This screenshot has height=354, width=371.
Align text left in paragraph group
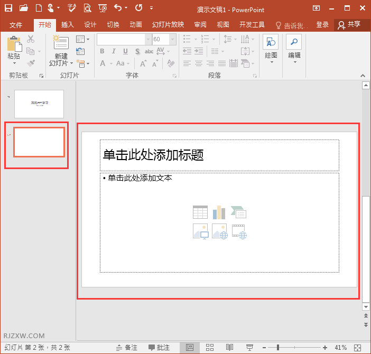pyautogui.click(x=187, y=63)
